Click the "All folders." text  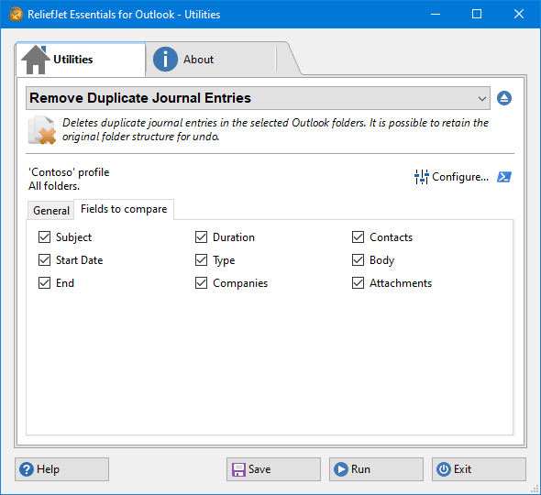pos(54,186)
